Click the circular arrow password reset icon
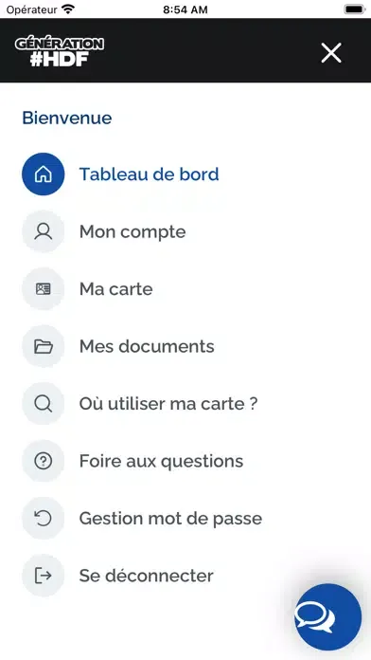The image size is (371, 660). (44, 518)
